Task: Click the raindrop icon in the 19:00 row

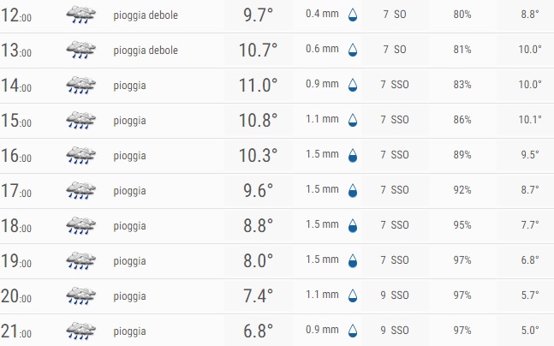Action: [x=353, y=261]
